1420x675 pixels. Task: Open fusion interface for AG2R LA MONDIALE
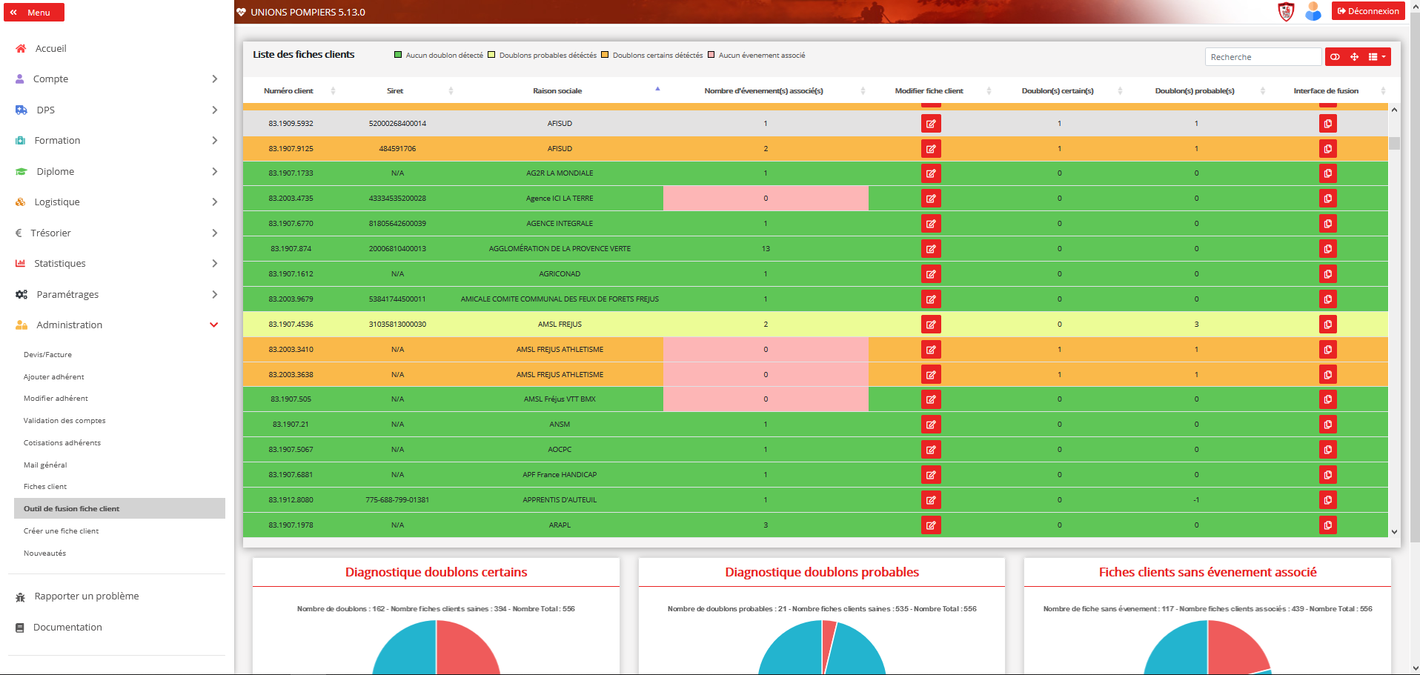[1327, 173]
